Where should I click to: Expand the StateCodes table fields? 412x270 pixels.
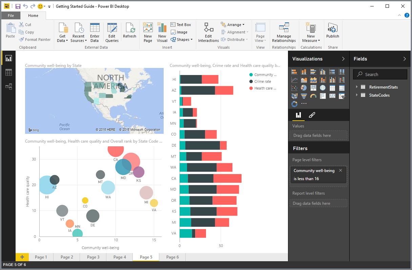pos(357,95)
